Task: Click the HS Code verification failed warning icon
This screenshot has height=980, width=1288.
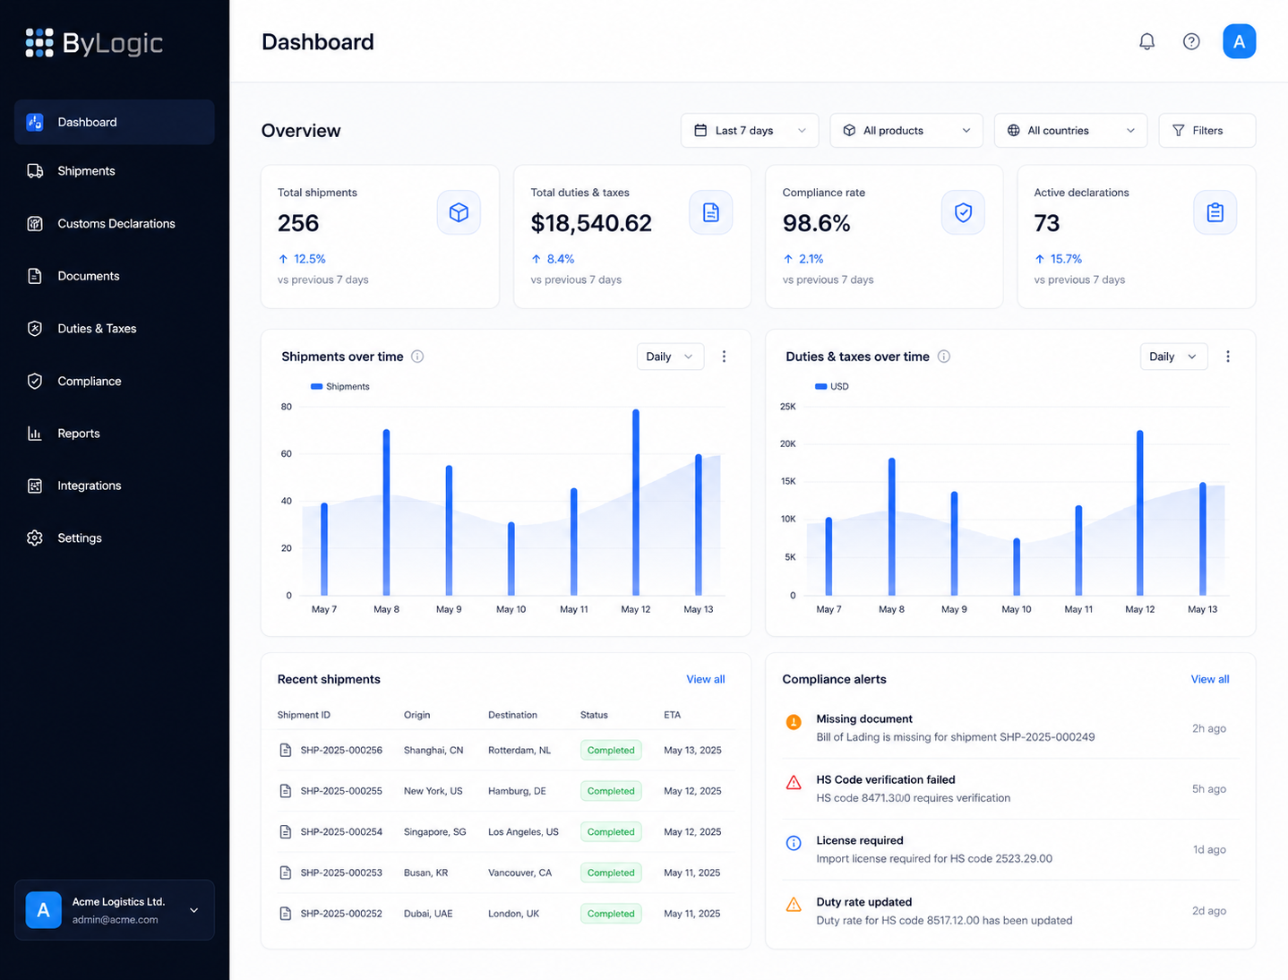Action: click(x=794, y=783)
